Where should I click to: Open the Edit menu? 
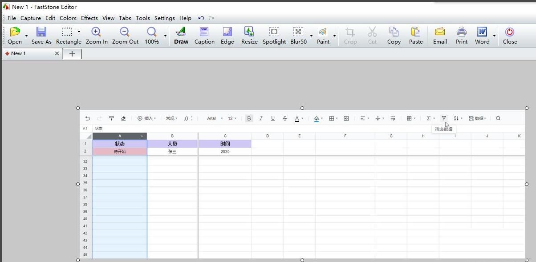click(50, 18)
